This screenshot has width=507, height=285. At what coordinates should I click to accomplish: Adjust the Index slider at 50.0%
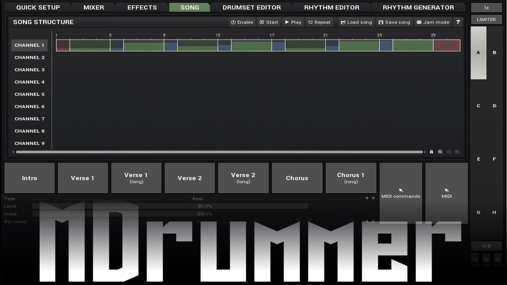[205, 214]
